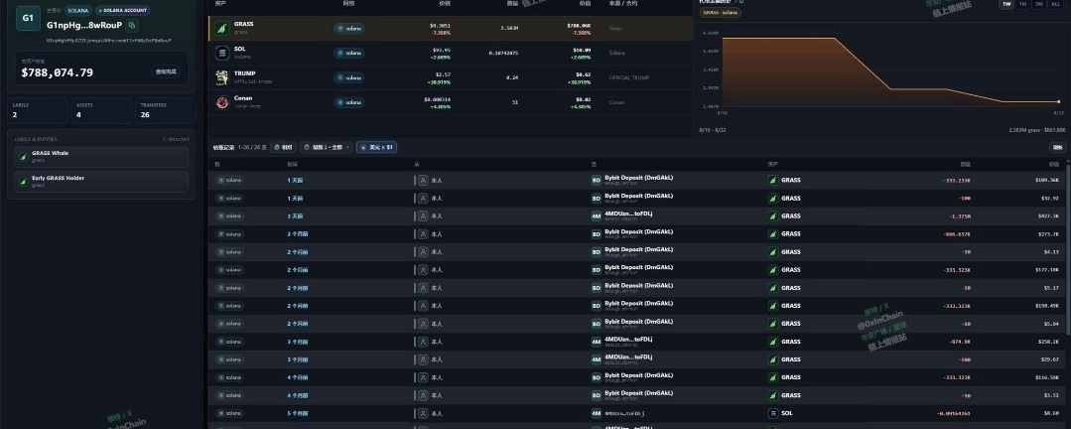The image size is (1071, 429).
Task: Open 4MDUzn...toFDLj in the $427.3K row
Action: point(628,214)
